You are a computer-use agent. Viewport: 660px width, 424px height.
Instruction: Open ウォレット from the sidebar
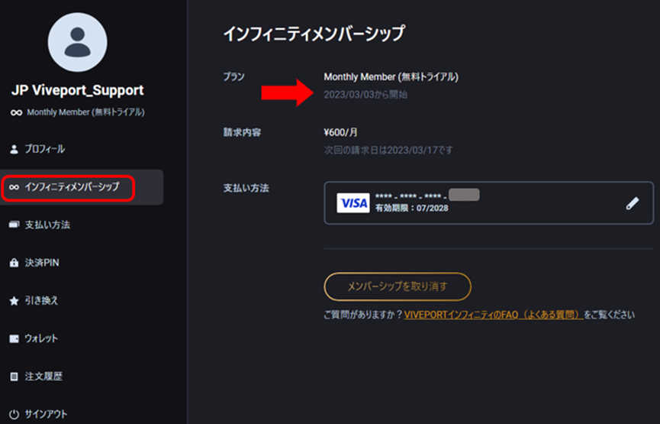coord(41,338)
